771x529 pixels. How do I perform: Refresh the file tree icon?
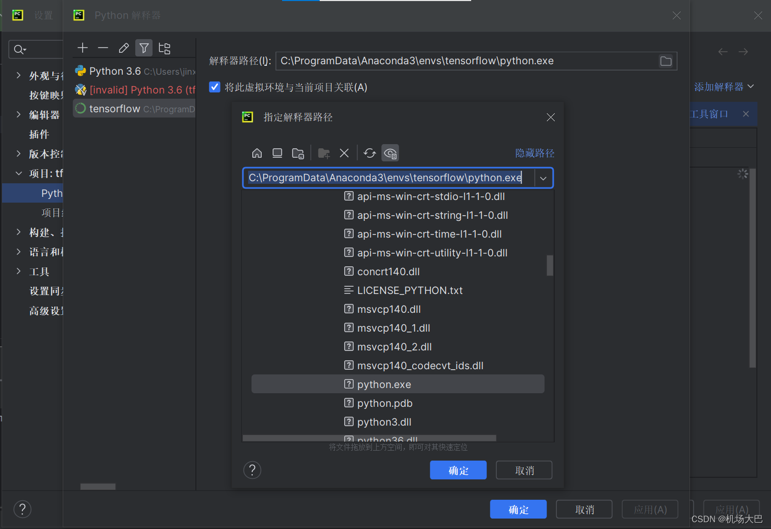tap(370, 153)
